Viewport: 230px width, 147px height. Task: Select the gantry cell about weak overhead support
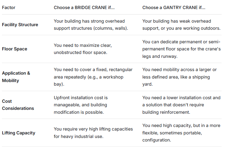point(181,25)
